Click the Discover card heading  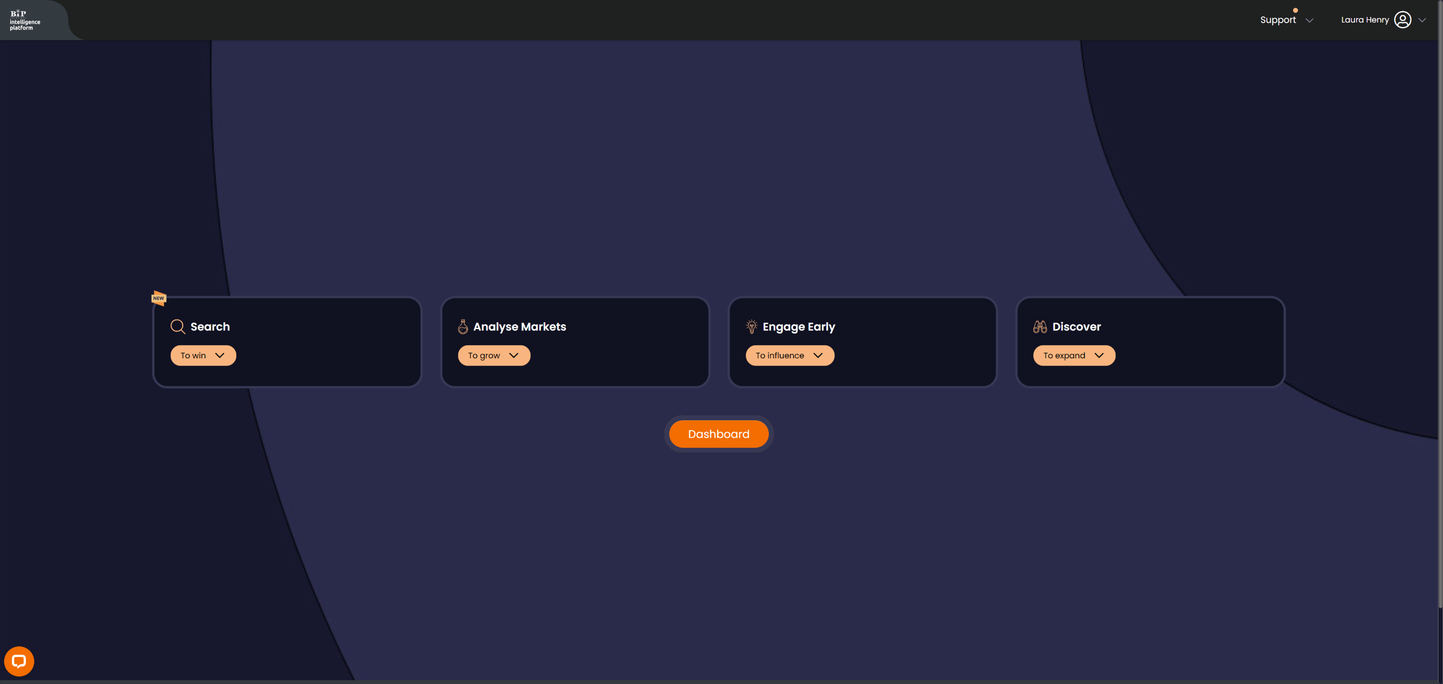coord(1076,327)
